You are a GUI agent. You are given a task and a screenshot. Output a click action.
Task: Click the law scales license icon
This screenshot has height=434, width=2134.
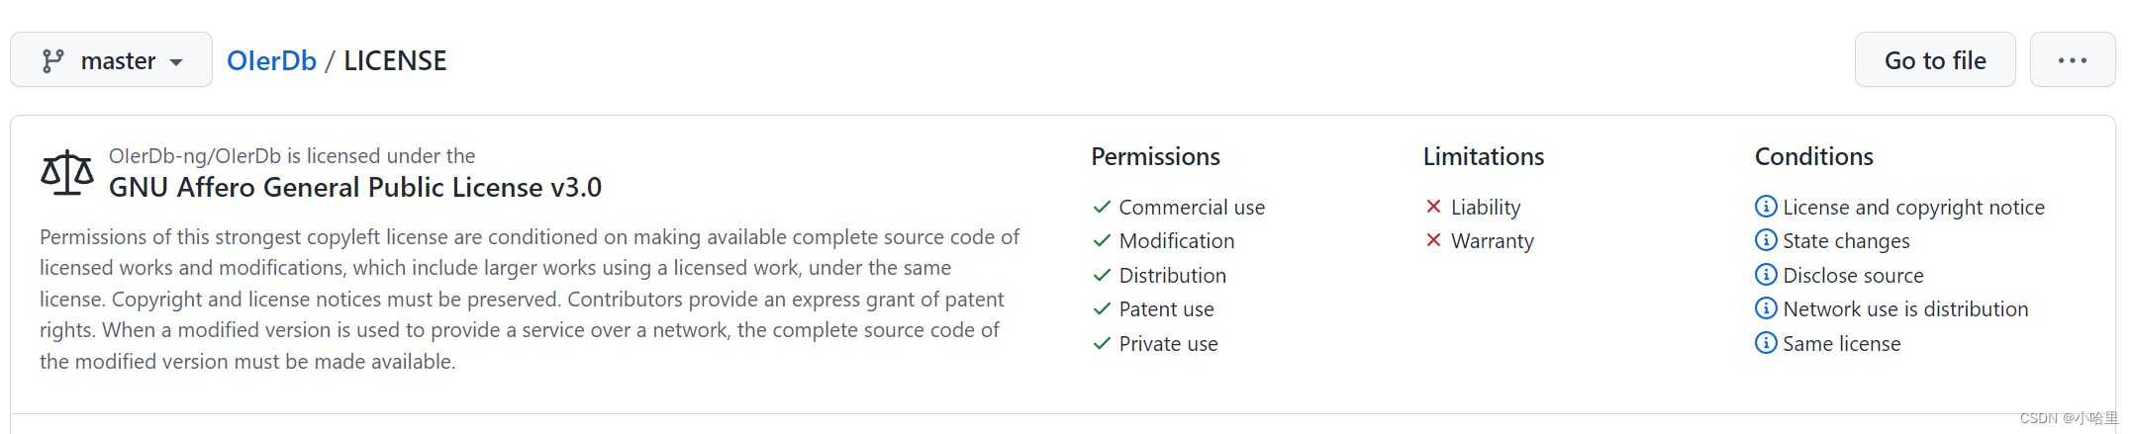click(66, 173)
